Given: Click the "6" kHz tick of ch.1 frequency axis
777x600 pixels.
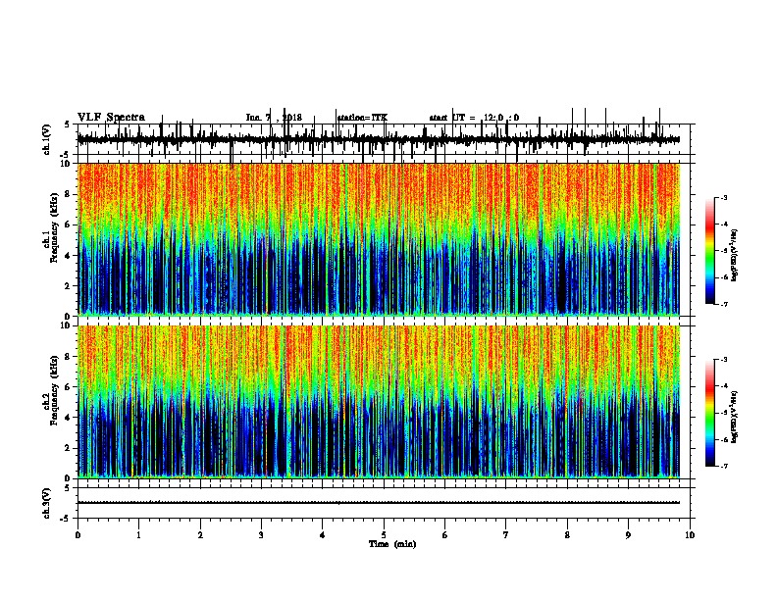Looking at the screenshot, I should [x=69, y=225].
